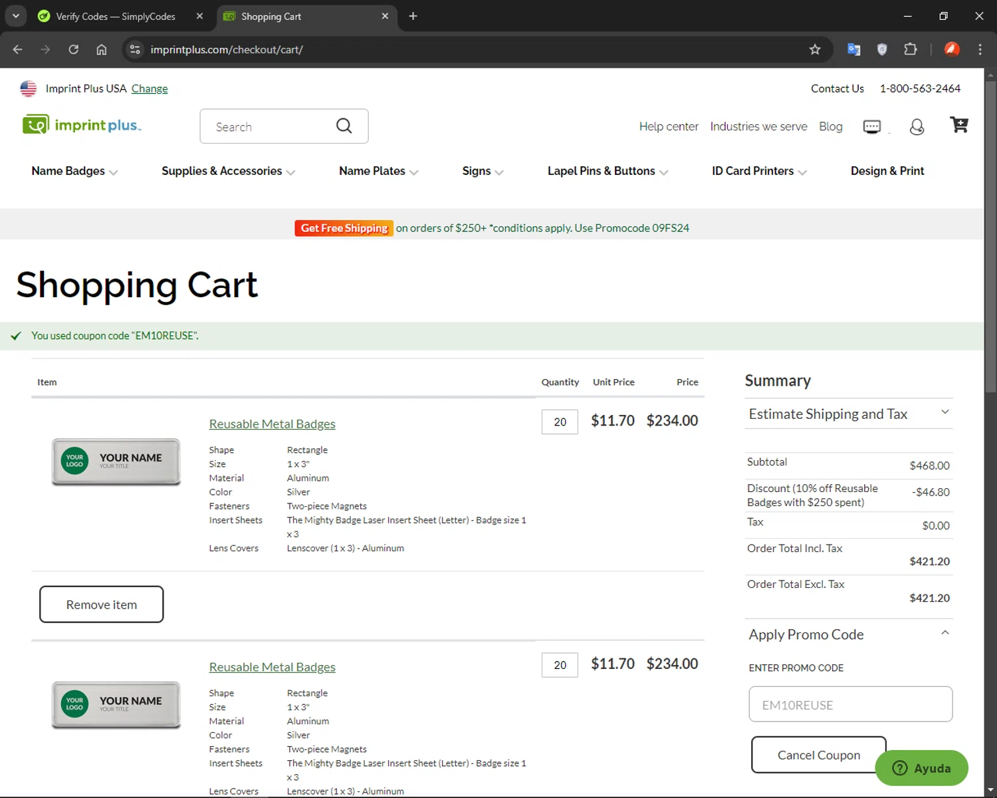
Task: Click the Get Free Shipping badge
Action: pos(344,228)
